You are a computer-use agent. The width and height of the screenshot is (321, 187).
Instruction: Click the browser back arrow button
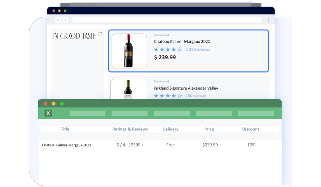58,19
